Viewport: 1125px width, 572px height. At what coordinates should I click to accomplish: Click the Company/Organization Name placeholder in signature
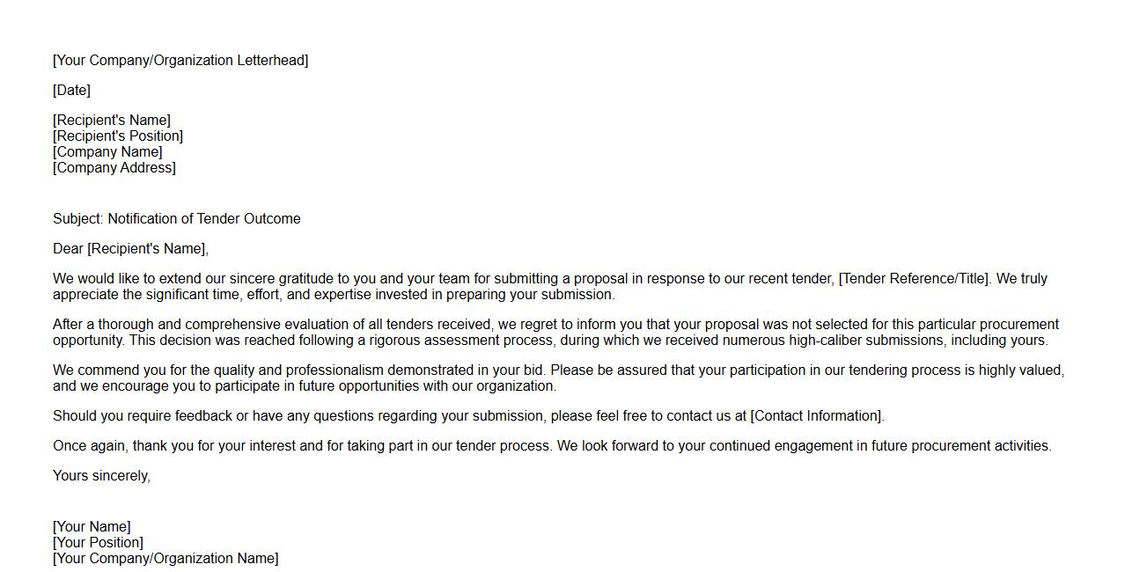(x=165, y=559)
